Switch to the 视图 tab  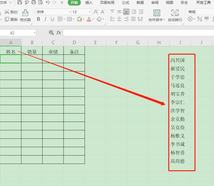point(170,3)
